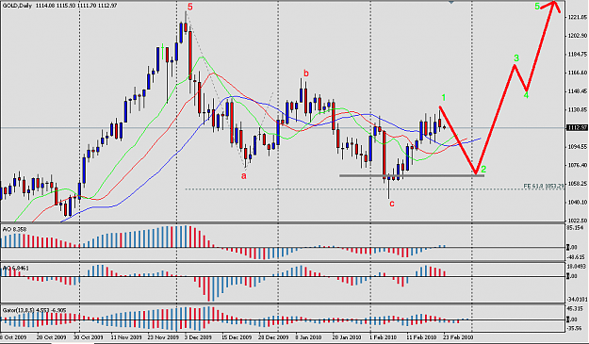Click the 28 Dec 2009 date label
Screen dimensions: 589x344
[274, 337]
